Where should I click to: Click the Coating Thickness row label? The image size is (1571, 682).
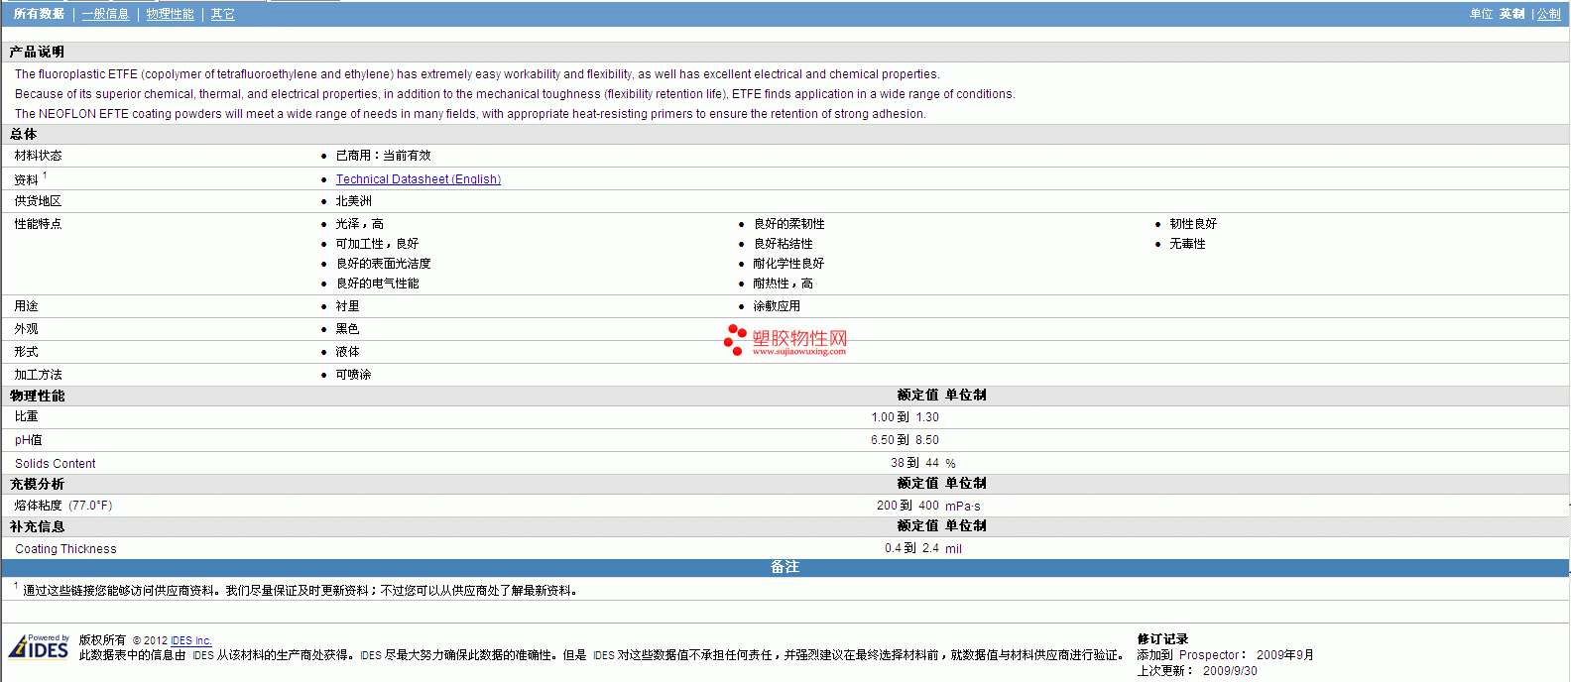pos(65,549)
